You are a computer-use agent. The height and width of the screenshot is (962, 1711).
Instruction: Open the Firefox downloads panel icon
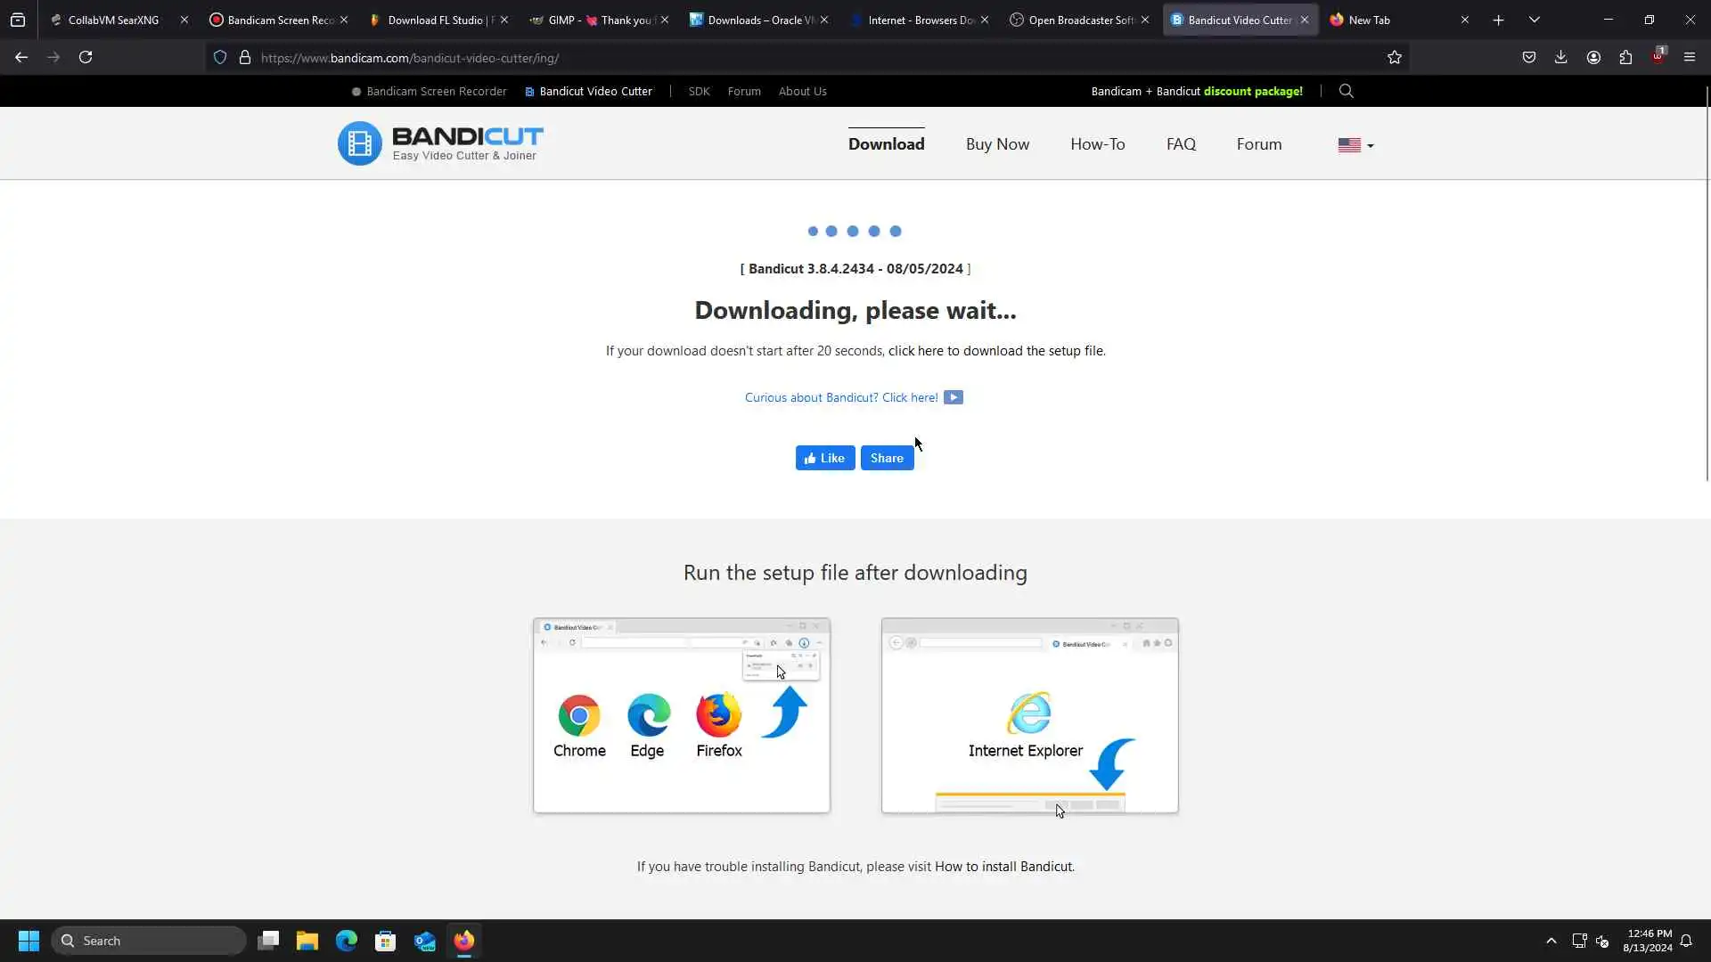[1560, 58]
